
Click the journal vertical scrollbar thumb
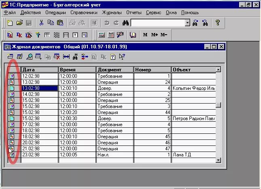(218, 105)
